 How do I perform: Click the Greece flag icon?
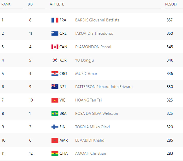coord(55,33)
